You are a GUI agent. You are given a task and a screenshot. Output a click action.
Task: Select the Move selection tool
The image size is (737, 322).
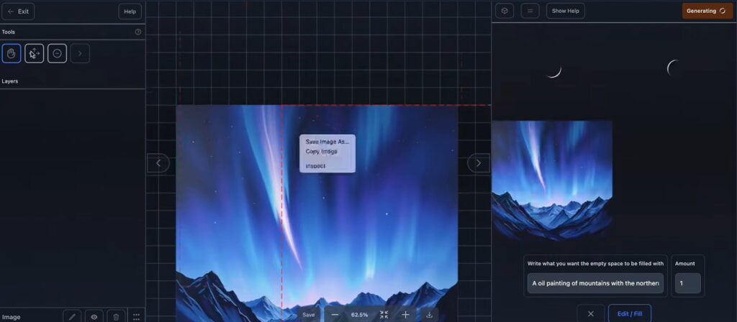35,53
